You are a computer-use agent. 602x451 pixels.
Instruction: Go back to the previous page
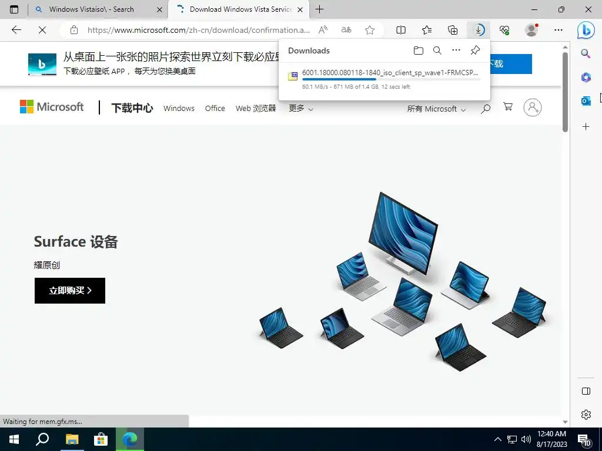pos(16,30)
